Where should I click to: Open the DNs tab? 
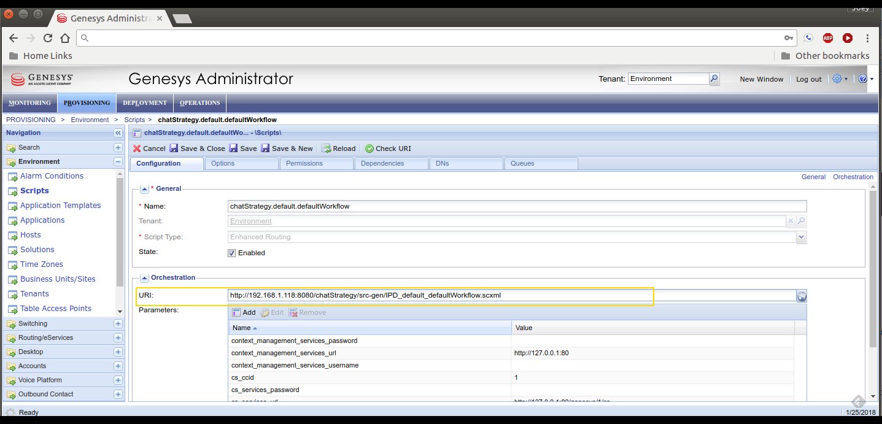[466, 163]
